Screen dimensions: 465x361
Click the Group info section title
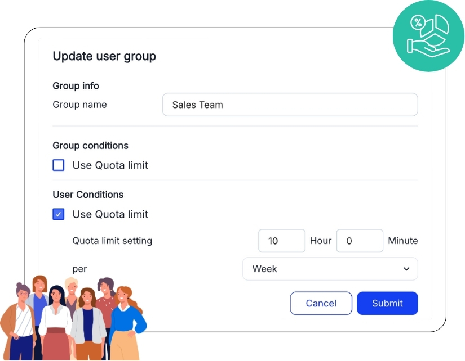pyautogui.click(x=76, y=86)
